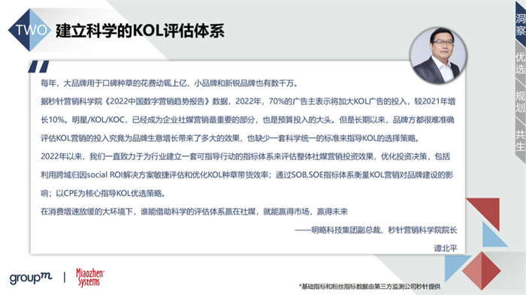
Task: Click the line starting 2022年以来，我们一直致力于
Action: pyautogui.click(x=246, y=157)
